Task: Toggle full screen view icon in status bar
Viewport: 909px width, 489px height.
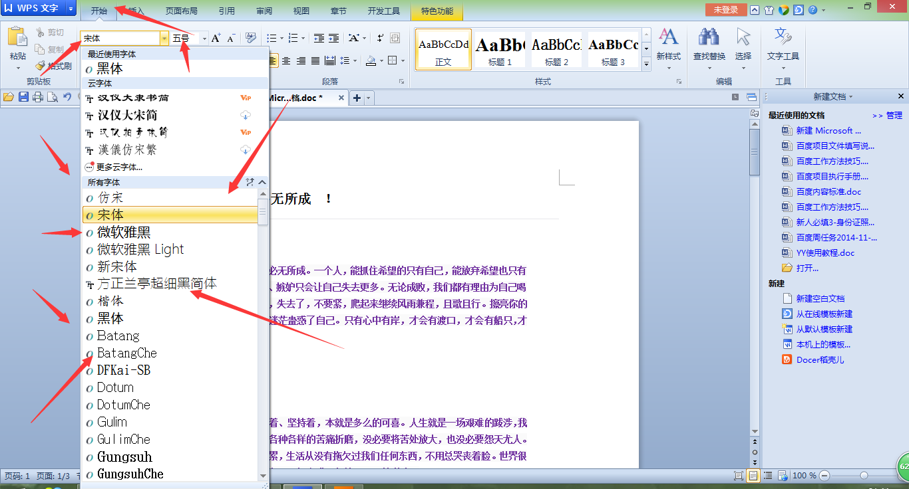Action: pyautogui.click(x=738, y=476)
